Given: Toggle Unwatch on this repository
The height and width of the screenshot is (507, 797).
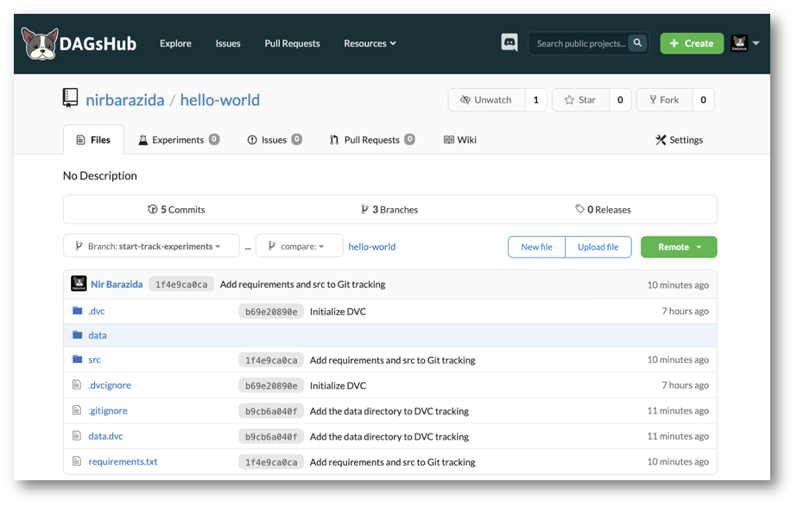Looking at the screenshot, I should (485, 100).
